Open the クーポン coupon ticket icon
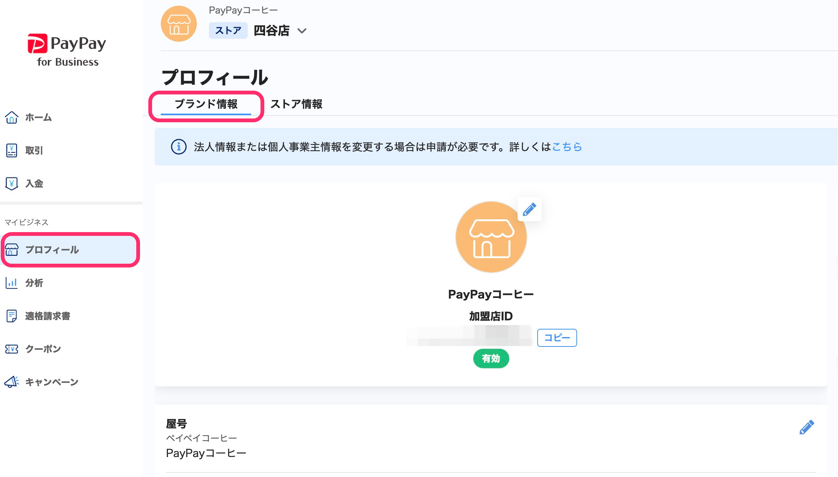The width and height of the screenshot is (838, 477). 12,349
